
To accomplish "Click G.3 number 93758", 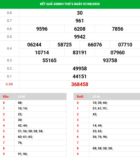I will 110,60.
